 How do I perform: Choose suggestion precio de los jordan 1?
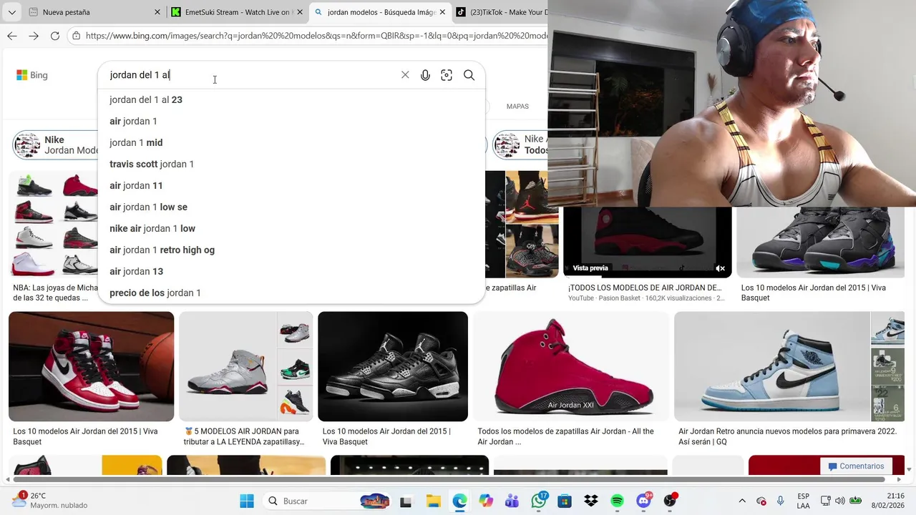tap(291, 293)
